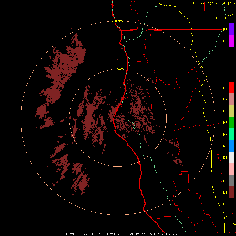The image size is (236, 236).
Task: Click the GR legend label
Action: coord(225,99)
